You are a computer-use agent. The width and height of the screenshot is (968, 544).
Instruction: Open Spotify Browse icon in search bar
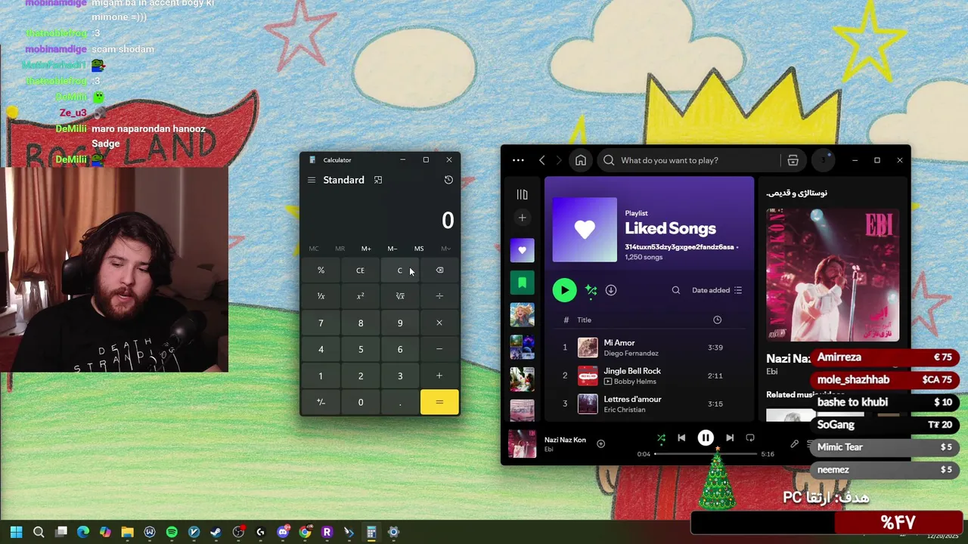pos(793,160)
